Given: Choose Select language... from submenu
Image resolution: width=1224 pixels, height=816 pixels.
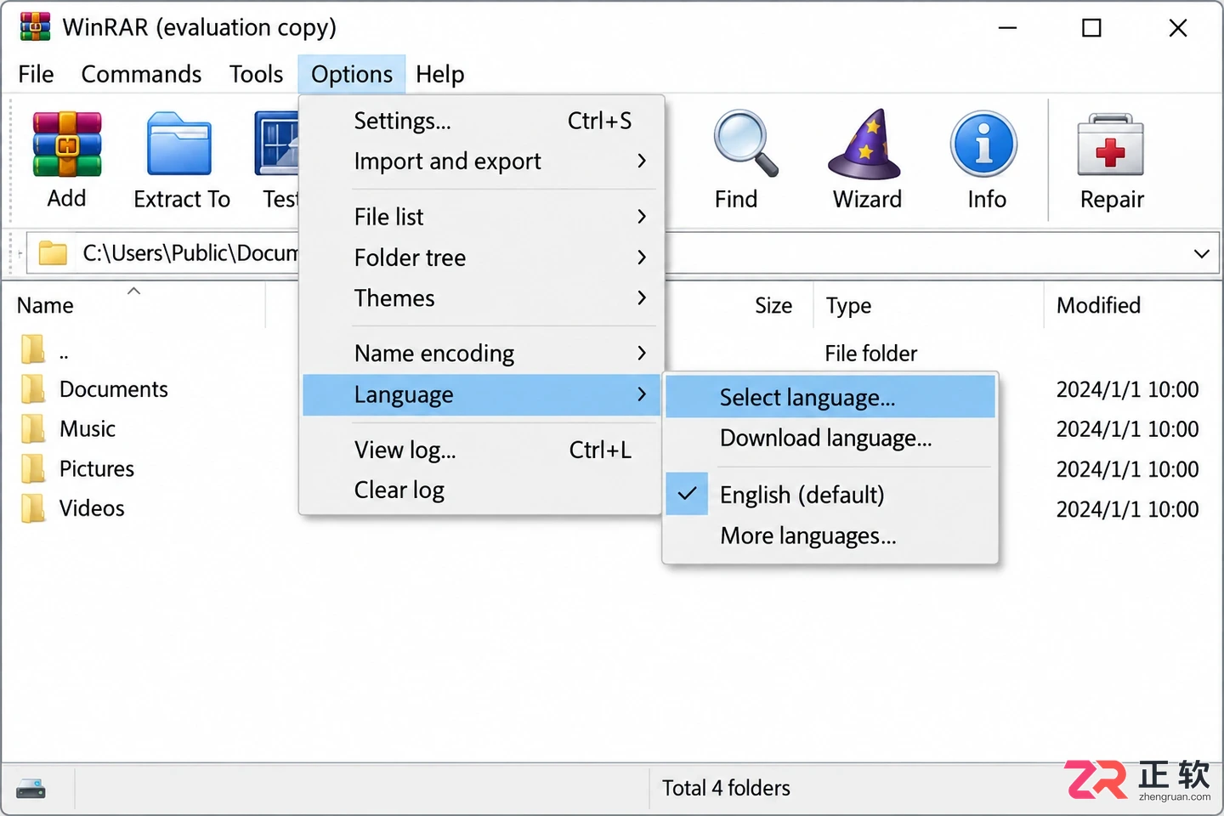Looking at the screenshot, I should click(830, 397).
